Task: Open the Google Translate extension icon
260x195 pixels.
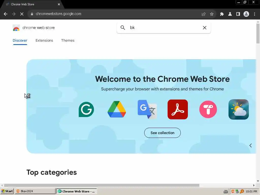Action: [147, 109]
